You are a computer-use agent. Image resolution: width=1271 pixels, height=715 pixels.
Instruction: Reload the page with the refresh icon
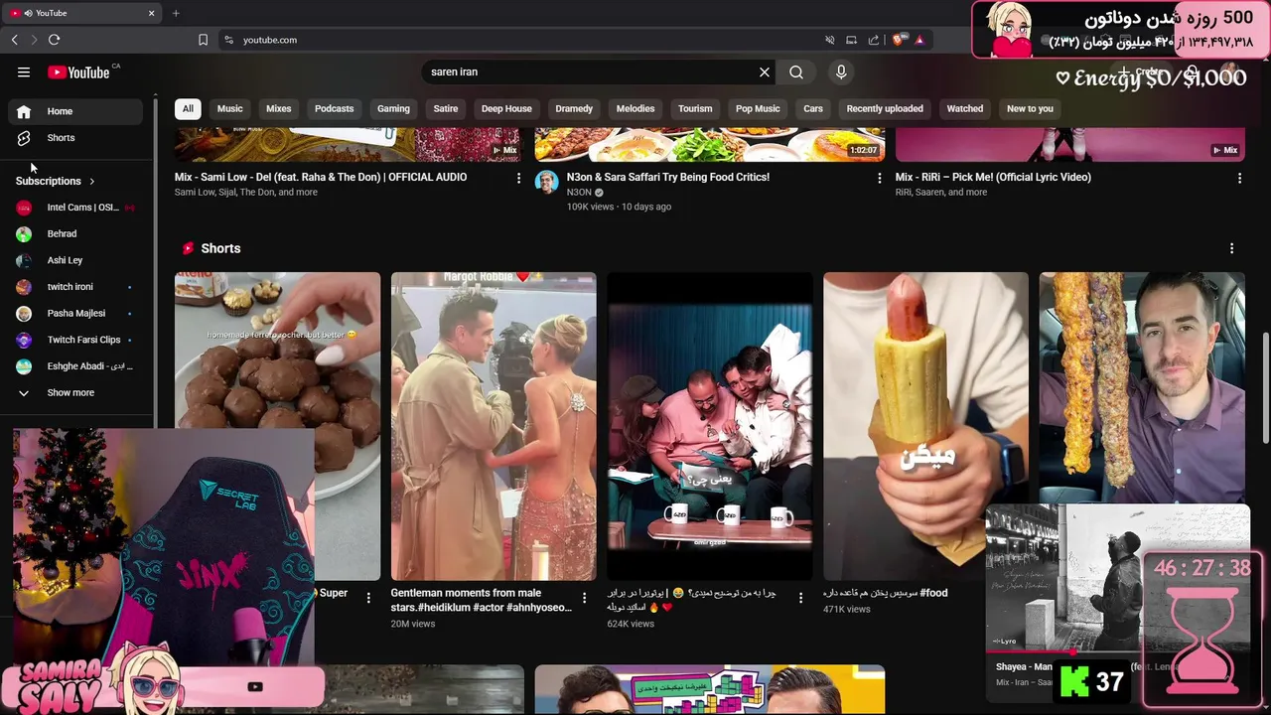(x=54, y=40)
